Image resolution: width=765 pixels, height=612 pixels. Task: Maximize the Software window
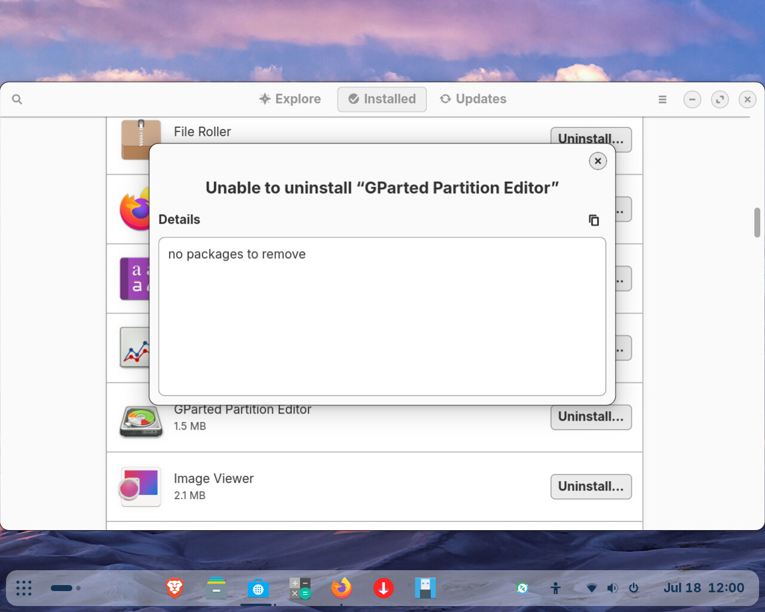click(x=720, y=99)
